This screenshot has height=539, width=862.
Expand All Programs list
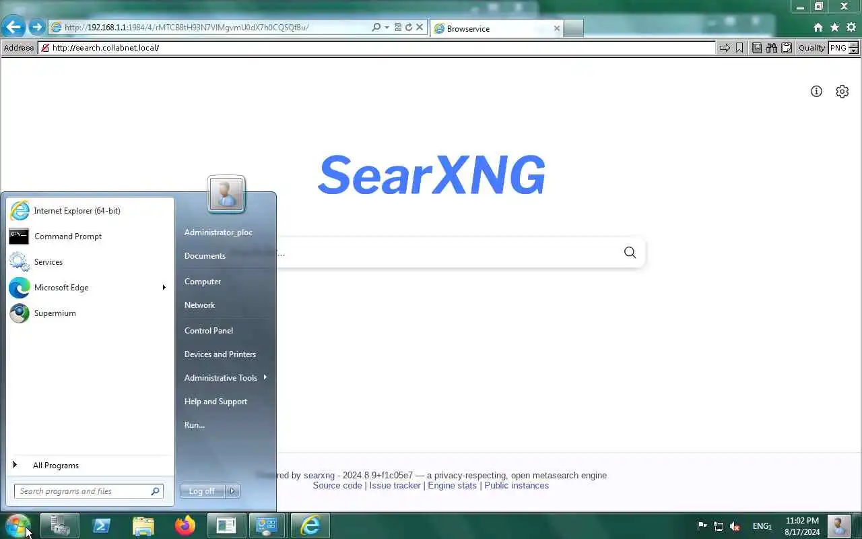click(x=90, y=466)
